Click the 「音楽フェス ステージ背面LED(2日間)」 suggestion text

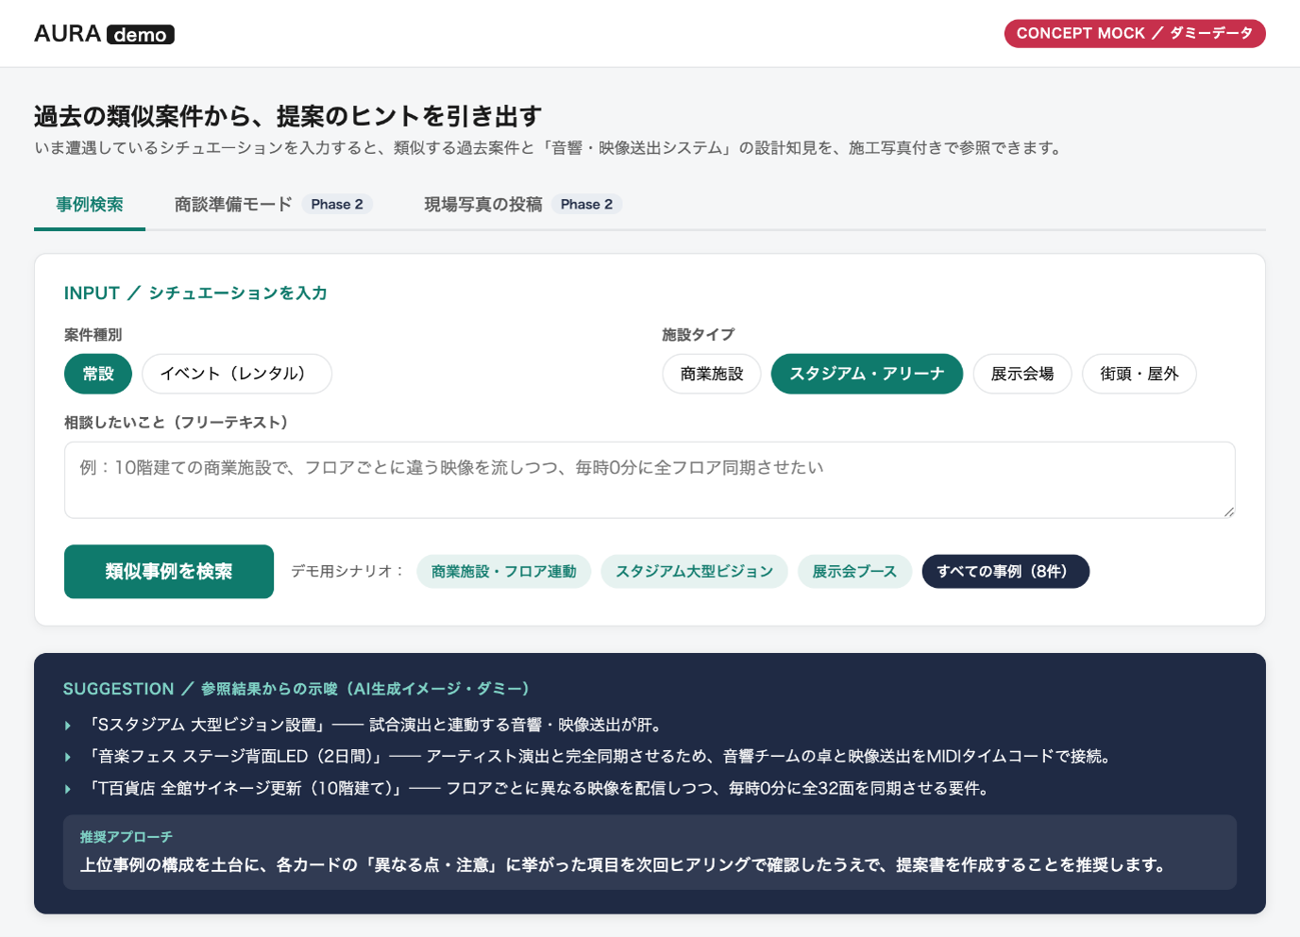coord(235,756)
